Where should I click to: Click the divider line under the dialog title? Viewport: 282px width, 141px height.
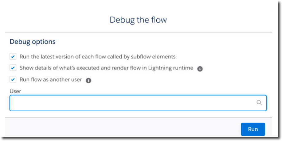138,32
